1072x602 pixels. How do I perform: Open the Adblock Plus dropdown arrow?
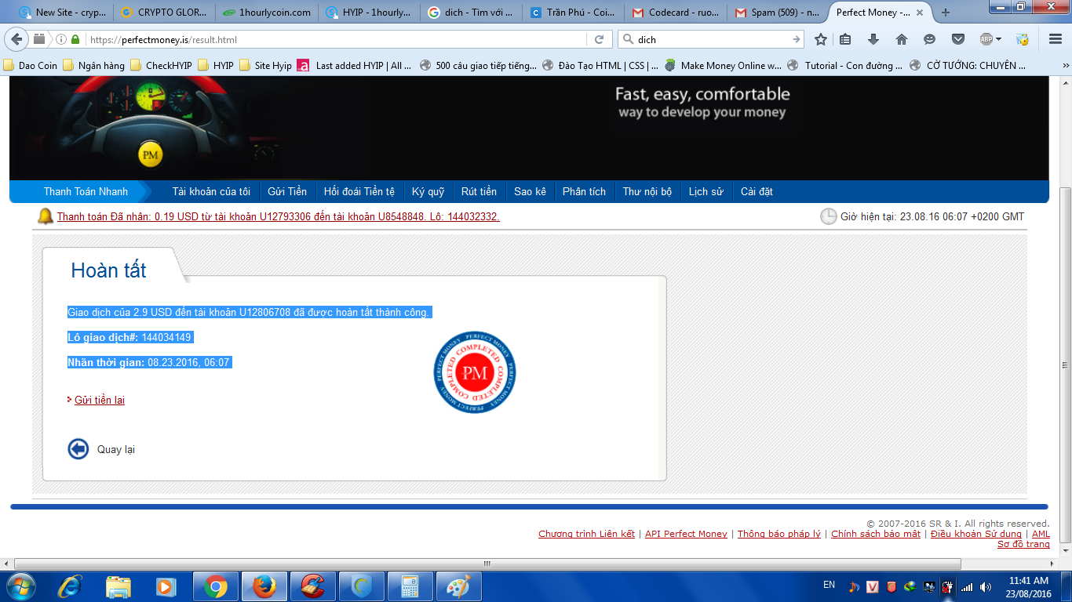pos(999,39)
